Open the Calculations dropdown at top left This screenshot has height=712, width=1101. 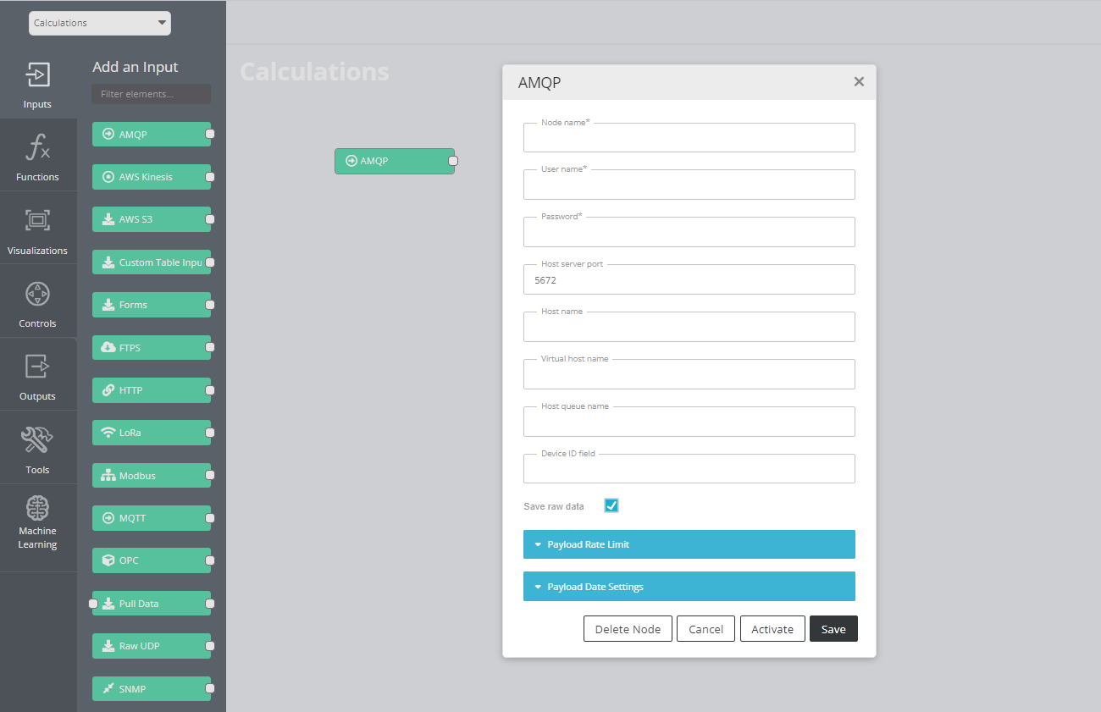(x=100, y=23)
